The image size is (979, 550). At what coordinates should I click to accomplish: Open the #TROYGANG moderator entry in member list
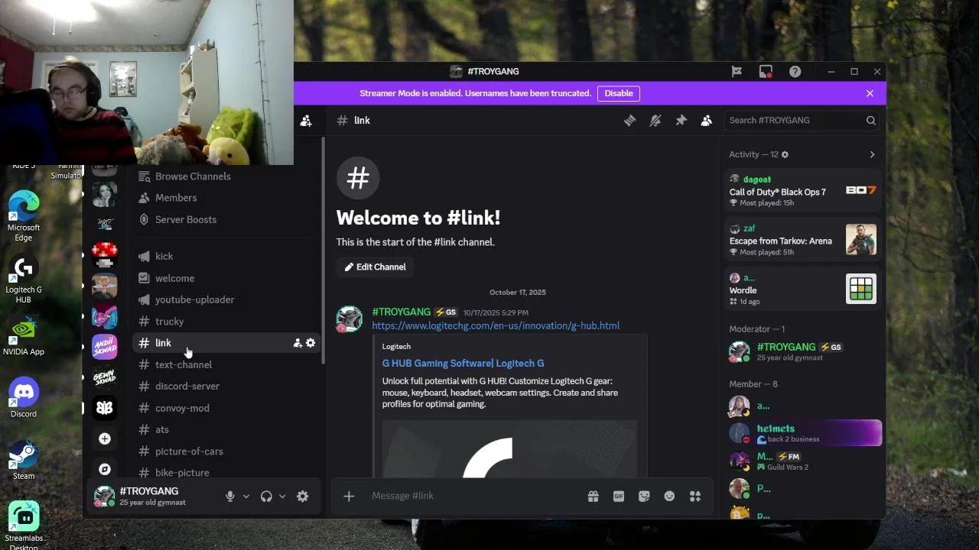[802, 351]
